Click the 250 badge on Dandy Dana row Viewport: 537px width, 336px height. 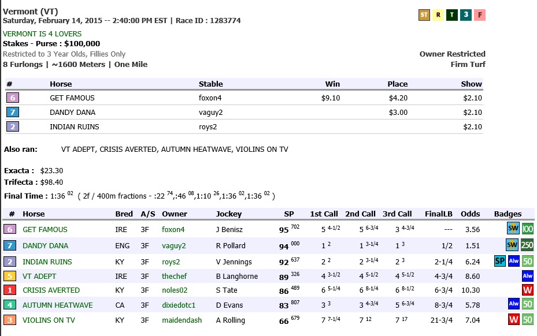tap(527, 245)
